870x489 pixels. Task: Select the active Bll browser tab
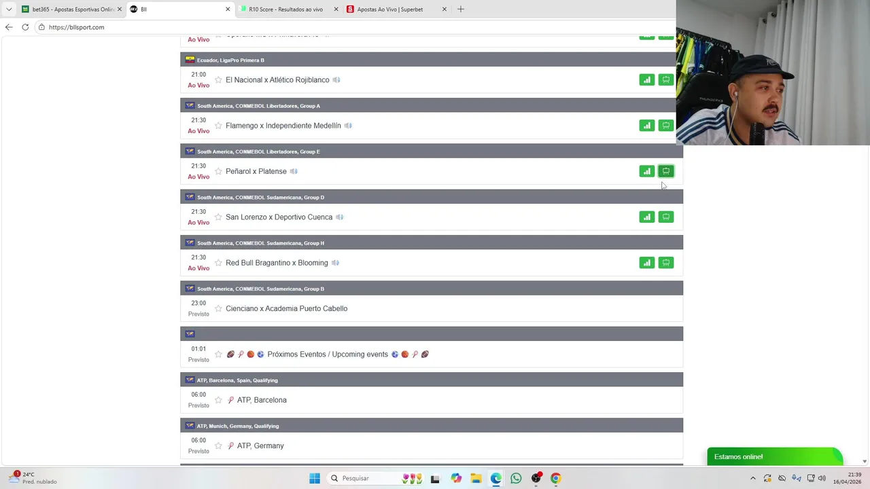click(x=180, y=10)
